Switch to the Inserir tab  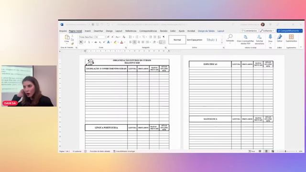(x=87, y=31)
